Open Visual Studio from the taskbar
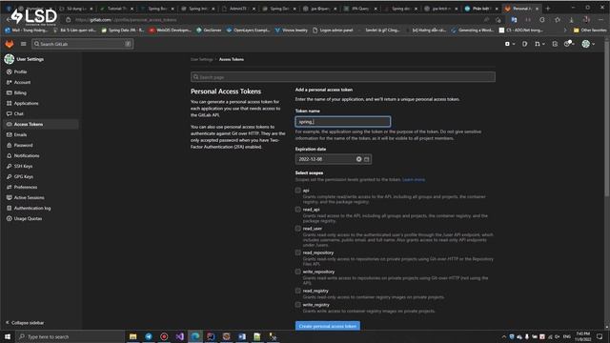The width and height of the screenshot is (610, 343). coord(180,336)
